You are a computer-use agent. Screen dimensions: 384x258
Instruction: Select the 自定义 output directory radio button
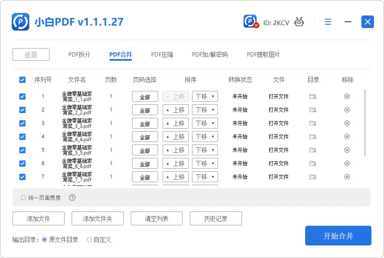pyautogui.click(x=89, y=240)
